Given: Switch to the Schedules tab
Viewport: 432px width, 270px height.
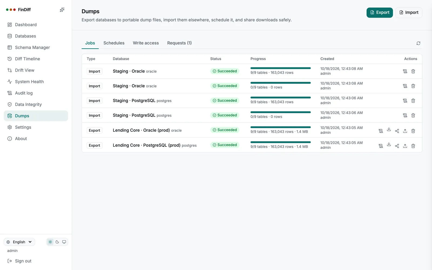Looking at the screenshot, I should tap(114, 43).
